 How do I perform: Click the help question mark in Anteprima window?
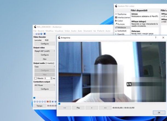[x=156, y=37]
